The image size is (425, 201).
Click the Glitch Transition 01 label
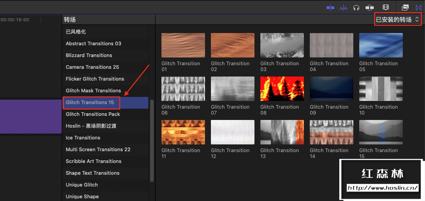click(x=181, y=67)
